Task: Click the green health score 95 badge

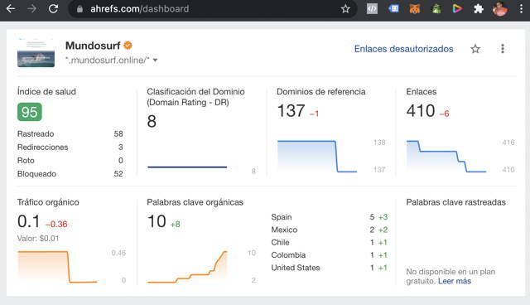Action: click(30, 112)
